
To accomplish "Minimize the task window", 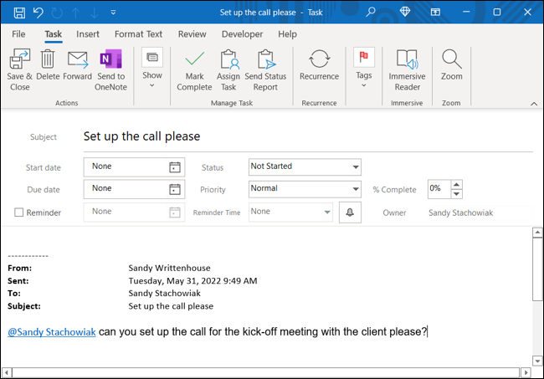I will [466, 13].
